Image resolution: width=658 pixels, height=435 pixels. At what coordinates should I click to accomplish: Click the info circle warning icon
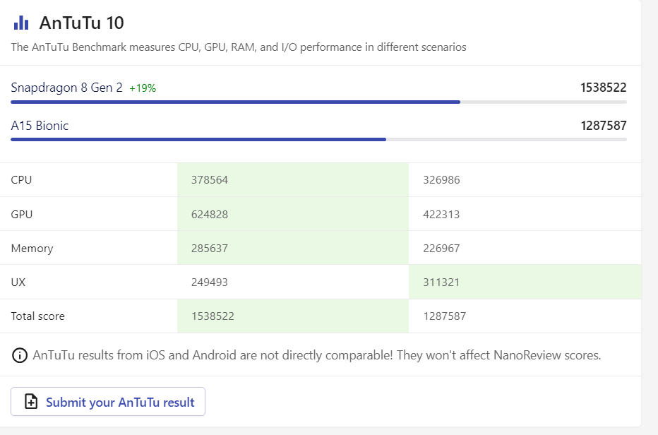(20, 355)
